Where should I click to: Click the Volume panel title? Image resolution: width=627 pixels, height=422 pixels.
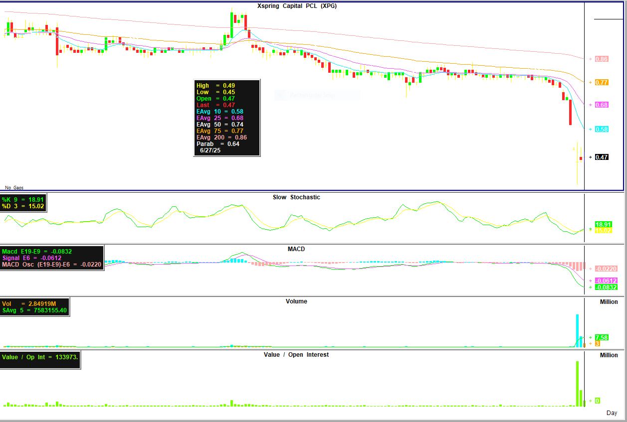click(x=296, y=301)
